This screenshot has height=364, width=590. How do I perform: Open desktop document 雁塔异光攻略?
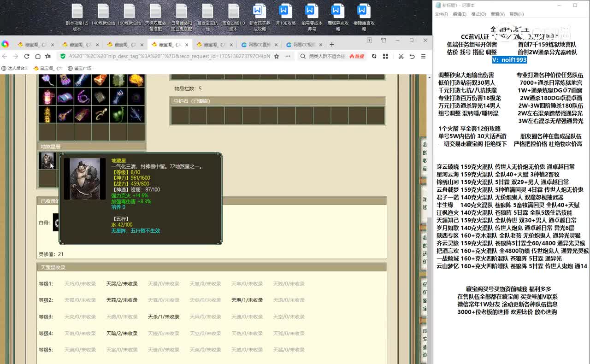tap(338, 18)
